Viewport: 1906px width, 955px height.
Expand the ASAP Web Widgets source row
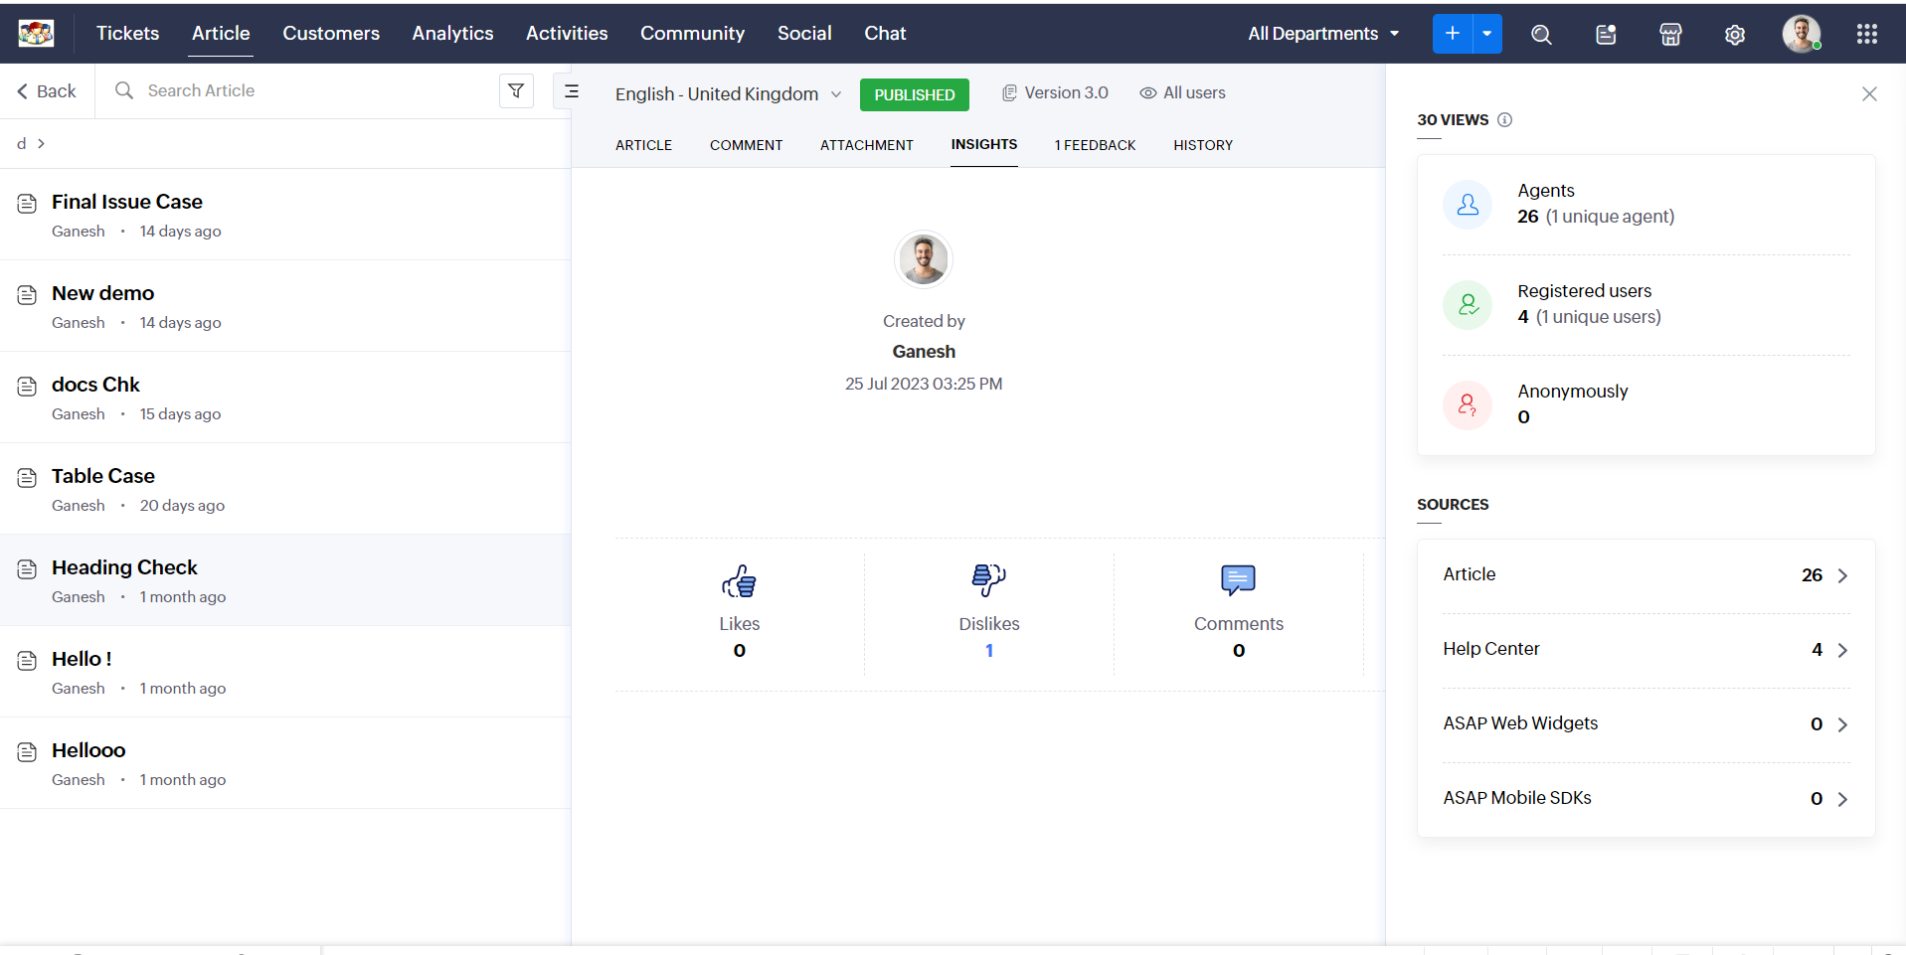(1646, 724)
